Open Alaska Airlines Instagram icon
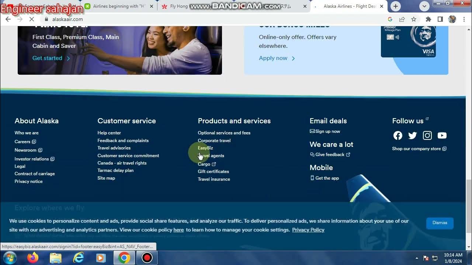This screenshot has height=265, width=472. tap(427, 136)
